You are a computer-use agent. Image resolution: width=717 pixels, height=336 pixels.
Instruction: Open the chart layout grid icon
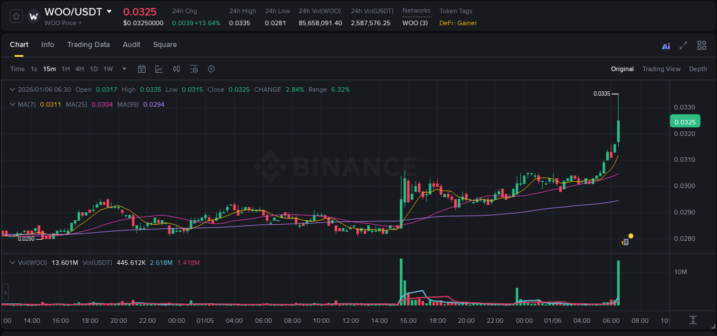point(702,45)
